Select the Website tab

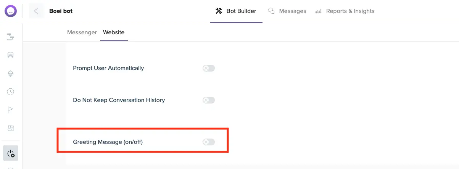pyautogui.click(x=114, y=32)
